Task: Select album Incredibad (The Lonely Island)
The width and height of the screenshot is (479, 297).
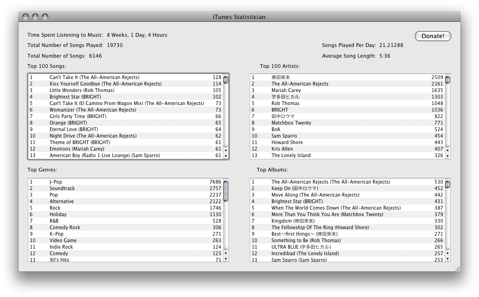Action: tap(348, 253)
